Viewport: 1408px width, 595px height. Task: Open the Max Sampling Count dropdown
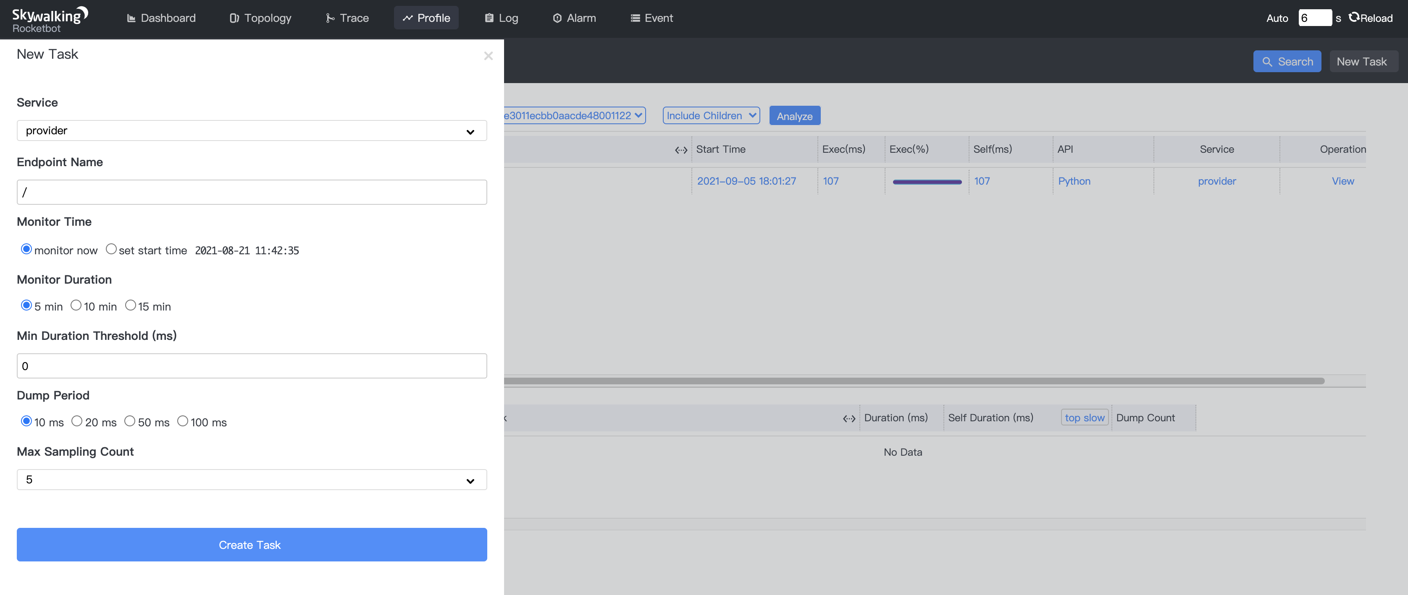(252, 480)
